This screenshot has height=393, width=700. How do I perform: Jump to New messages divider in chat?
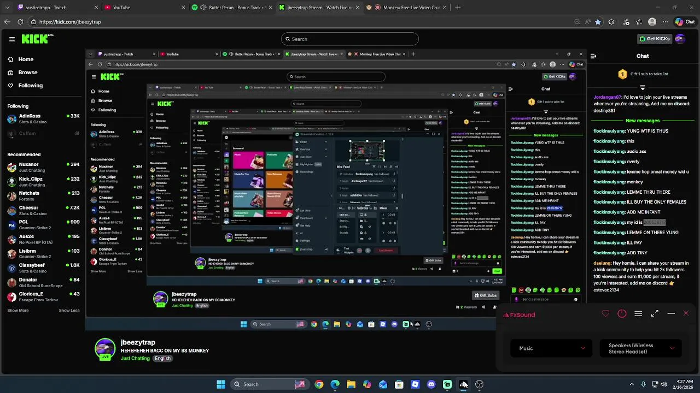(x=643, y=121)
